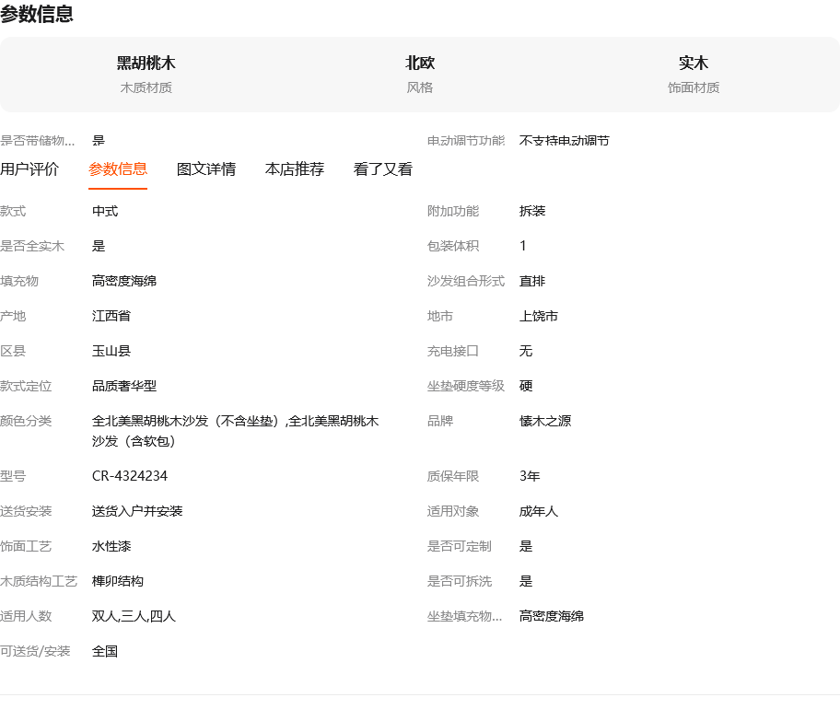Switch to the 图文详情 tab
This screenshot has height=721, width=840.
pyautogui.click(x=206, y=169)
